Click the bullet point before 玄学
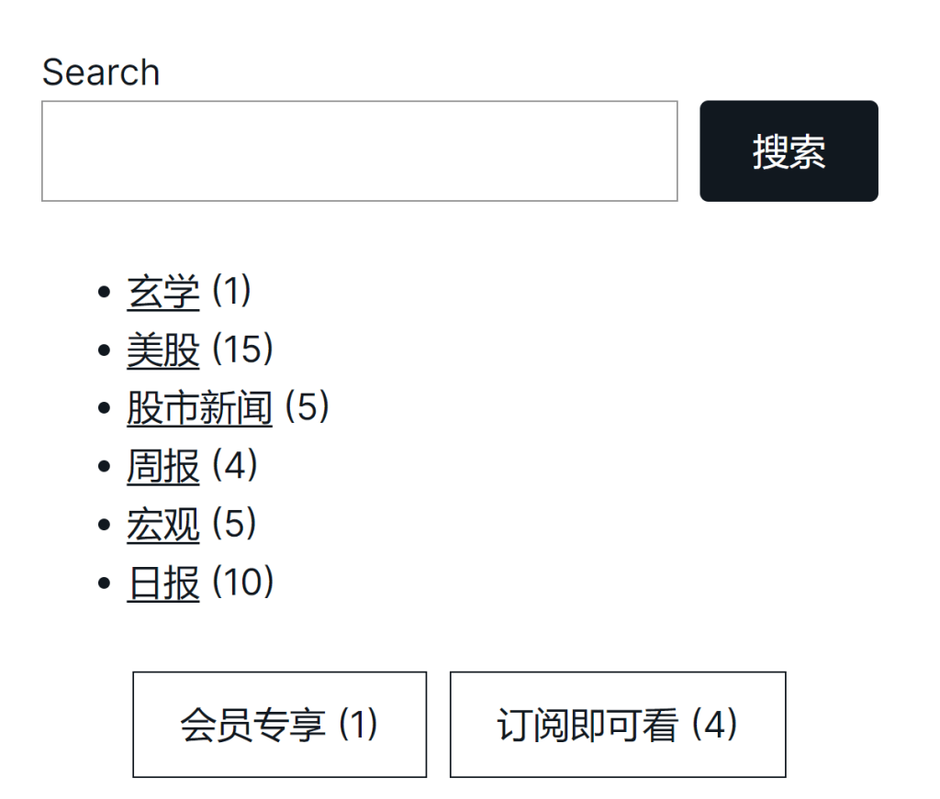 (x=104, y=293)
